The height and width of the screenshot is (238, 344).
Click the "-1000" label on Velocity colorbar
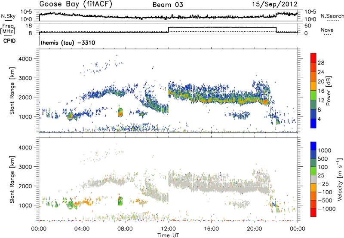[326, 209]
